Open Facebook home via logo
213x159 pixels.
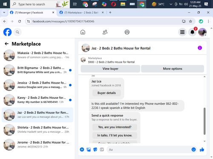tap(7, 32)
